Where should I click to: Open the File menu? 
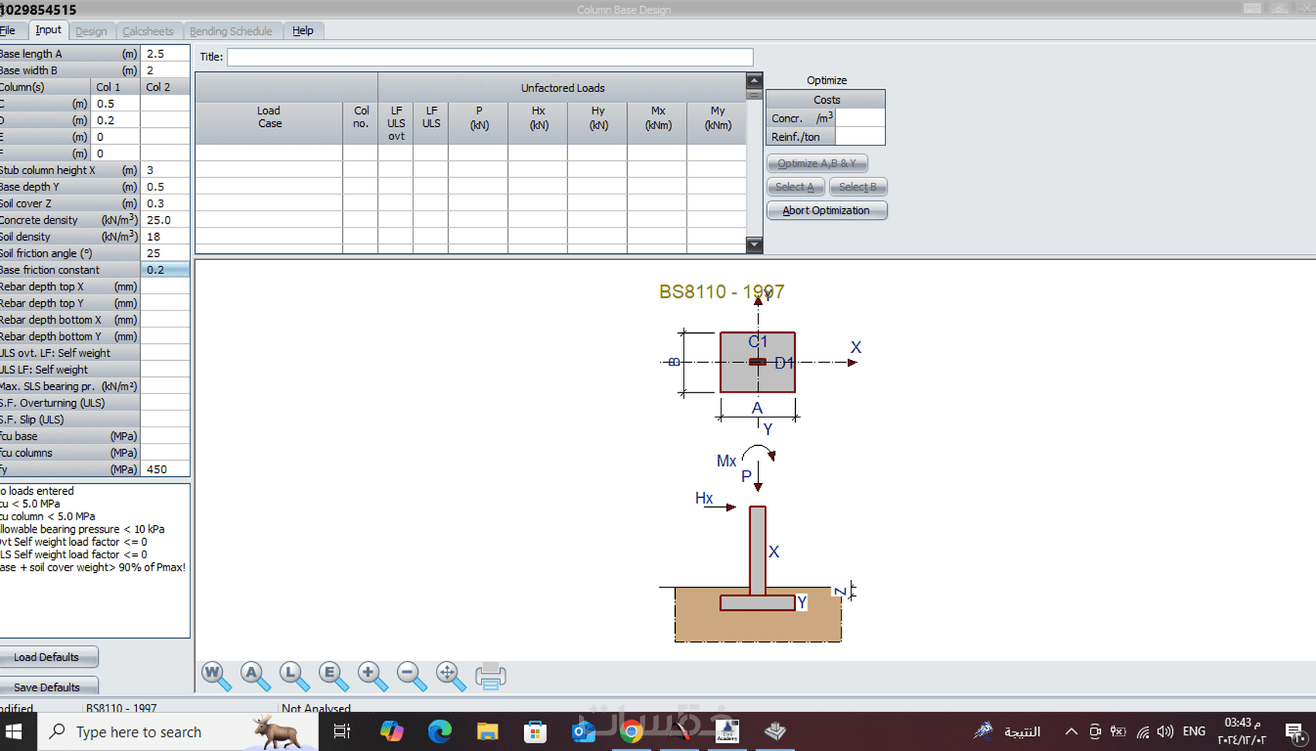[x=7, y=30]
